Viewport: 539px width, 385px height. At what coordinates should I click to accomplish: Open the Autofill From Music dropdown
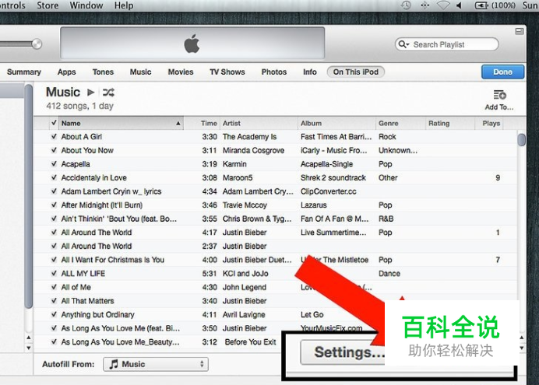156,364
